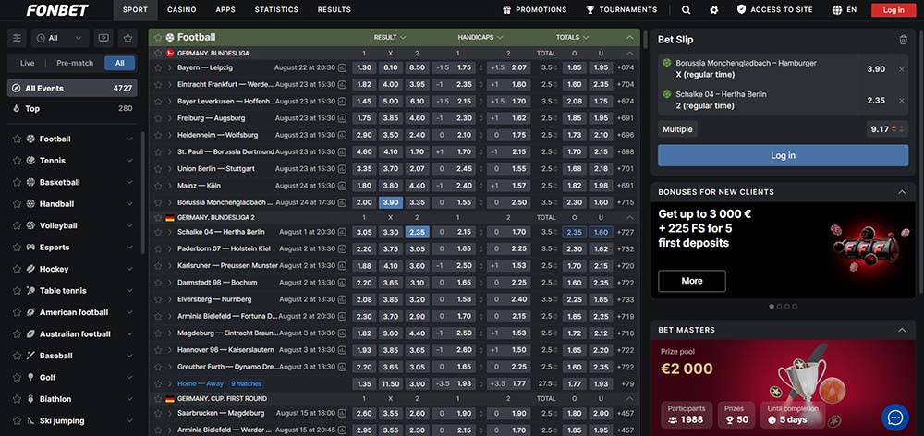The height and width of the screenshot is (436, 924).
Task: Collapse Bonuses for New Clients panel
Action: click(902, 192)
